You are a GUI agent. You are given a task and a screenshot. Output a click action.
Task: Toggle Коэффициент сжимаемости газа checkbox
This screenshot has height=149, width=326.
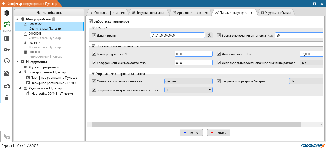pyautogui.click(x=94, y=63)
